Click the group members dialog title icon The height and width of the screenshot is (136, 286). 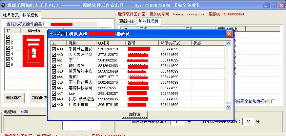[51, 34]
